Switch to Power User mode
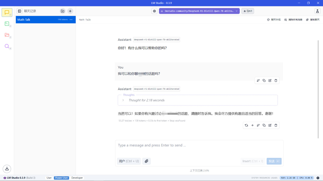Viewport: 323px width, 181px height. (62, 178)
